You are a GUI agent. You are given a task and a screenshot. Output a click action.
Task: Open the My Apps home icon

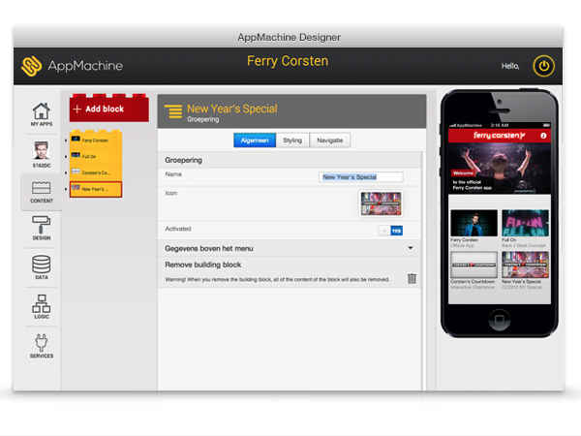tap(41, 112)
